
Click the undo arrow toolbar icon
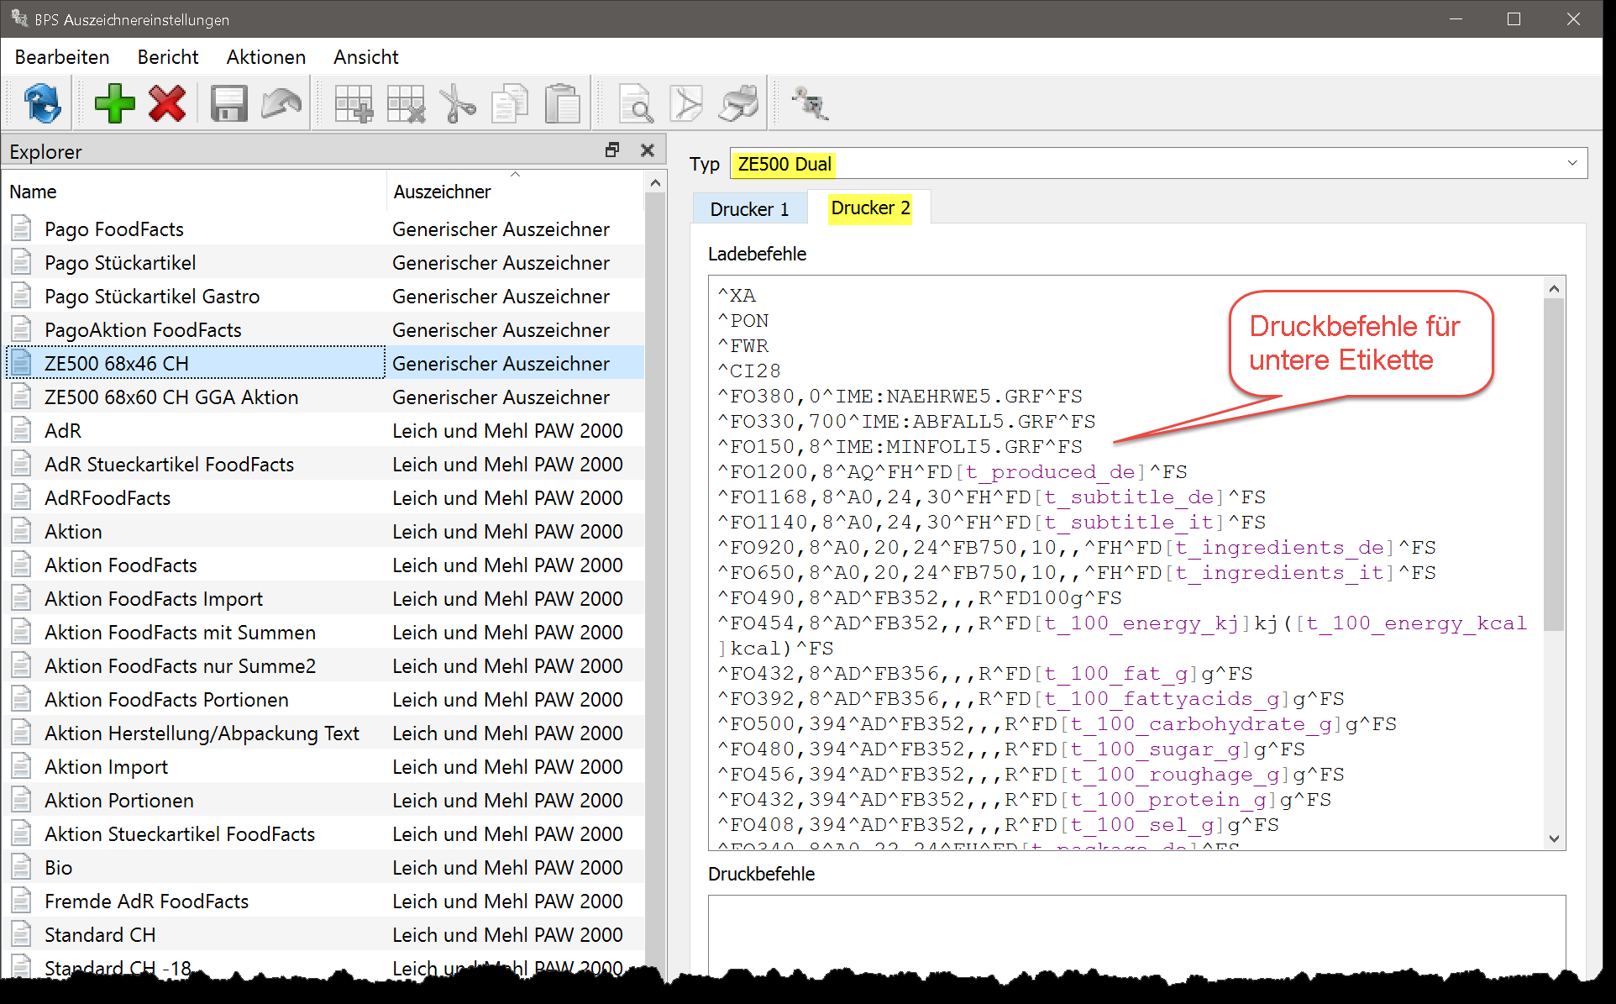(281, 104)
